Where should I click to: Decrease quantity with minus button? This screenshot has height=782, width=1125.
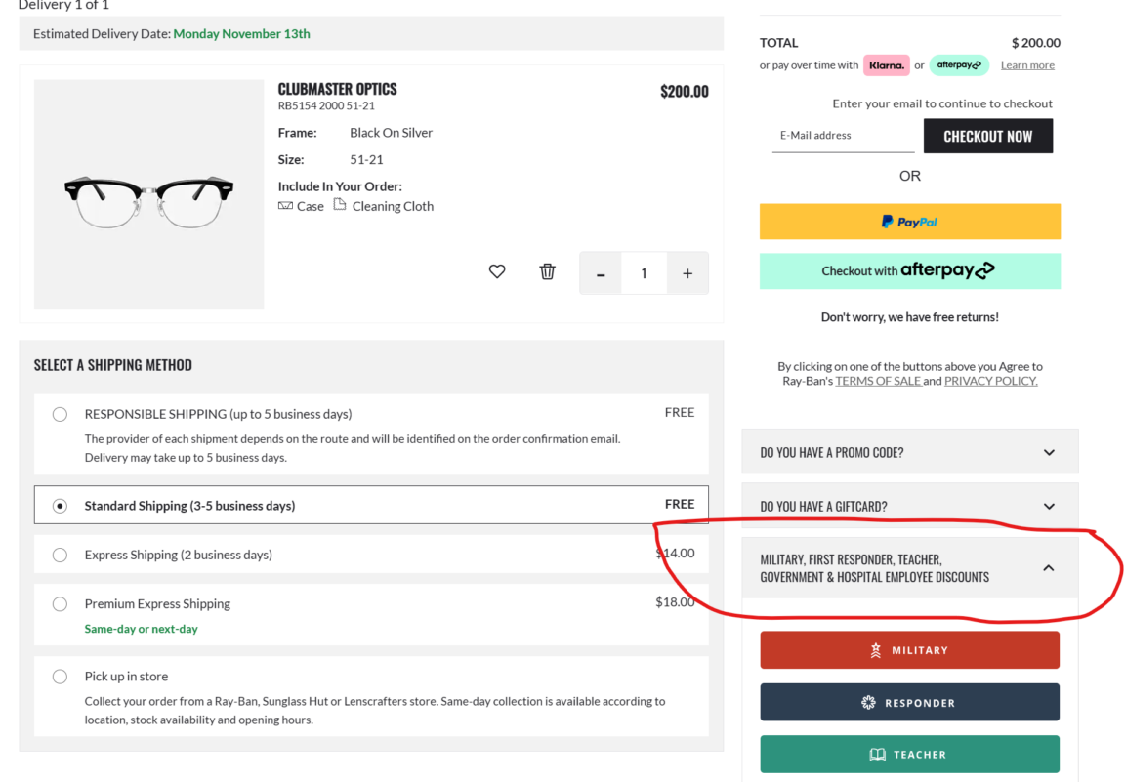pos(601,273)
